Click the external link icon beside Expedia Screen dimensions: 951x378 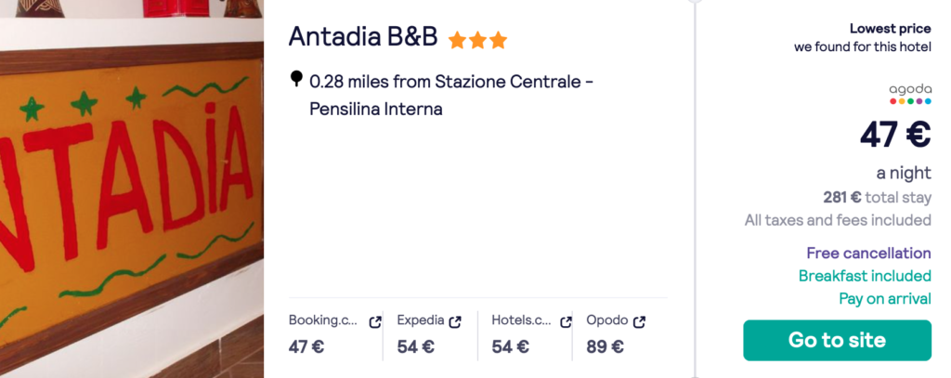click(455, 322)
